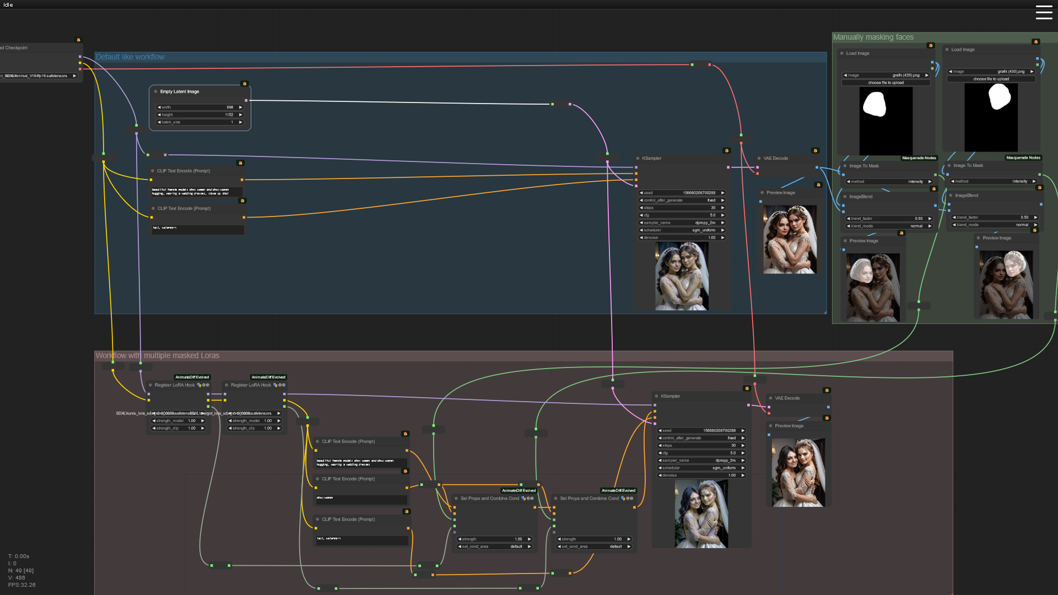
Task: Click fox badge above lower Preview Image node
Action: 827,418
